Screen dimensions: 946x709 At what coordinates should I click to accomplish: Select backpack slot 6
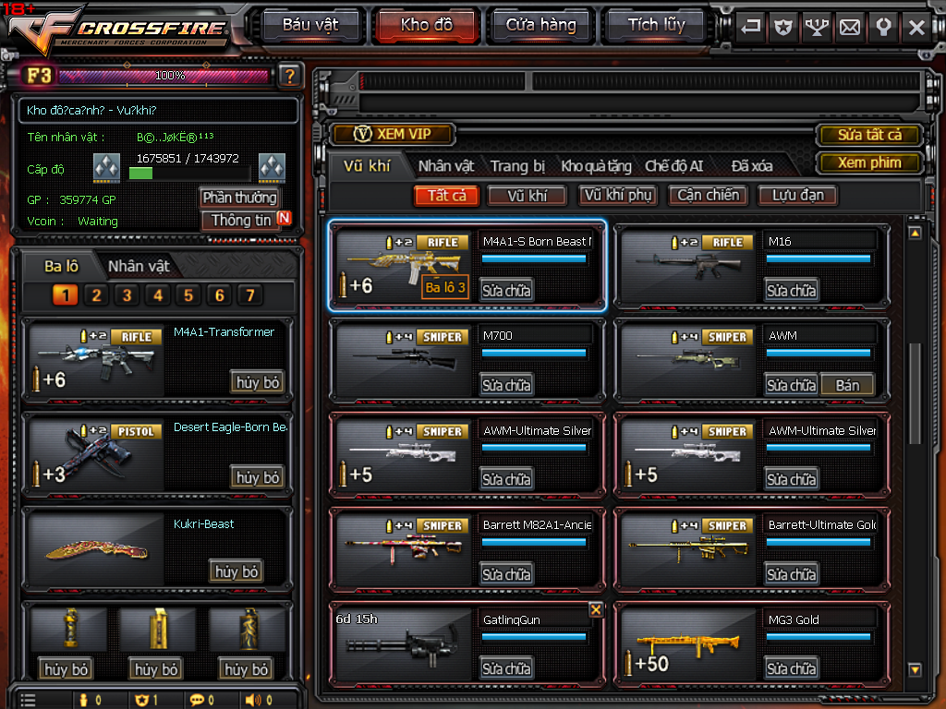(219, 294)
